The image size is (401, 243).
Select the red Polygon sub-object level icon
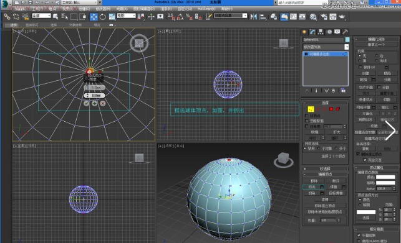[x=331, y=109]
